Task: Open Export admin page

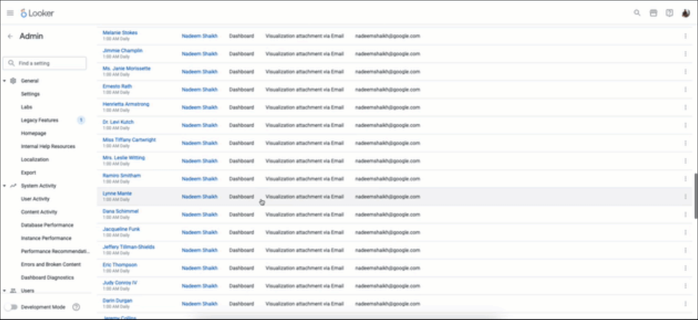Action: tap(28, 173)
